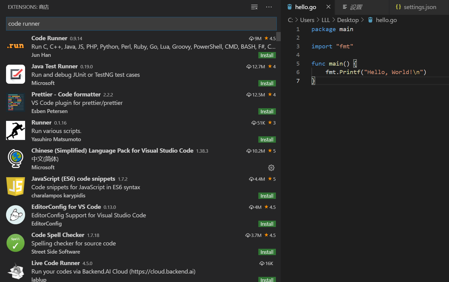Image resolution: width=449 pixels, height=282 pixels.
Task: Install the Runner extension by Yasuhiro Matsumoto
Action: click(x=267, y=140)
